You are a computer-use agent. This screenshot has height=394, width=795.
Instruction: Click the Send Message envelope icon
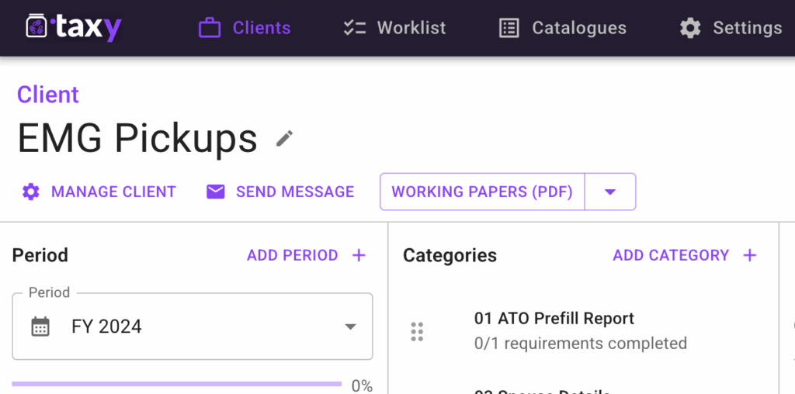216,192
